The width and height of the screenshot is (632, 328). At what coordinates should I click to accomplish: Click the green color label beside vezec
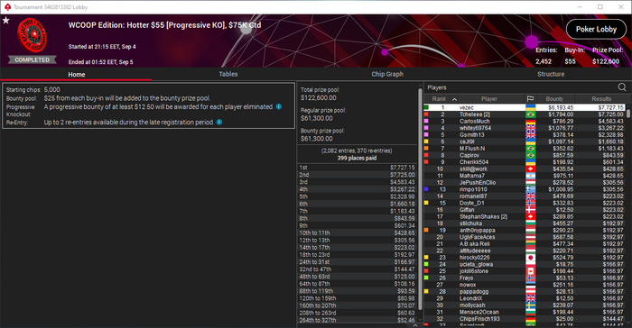(x=426, y=107)
